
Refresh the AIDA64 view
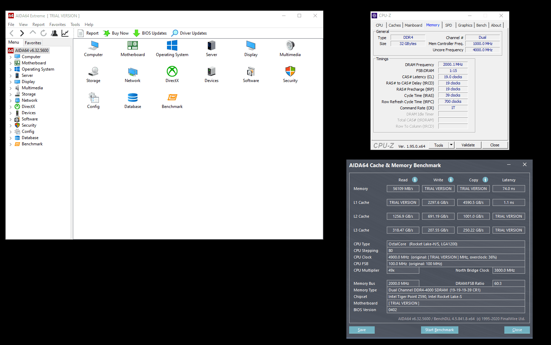click(x=44, y=33)
